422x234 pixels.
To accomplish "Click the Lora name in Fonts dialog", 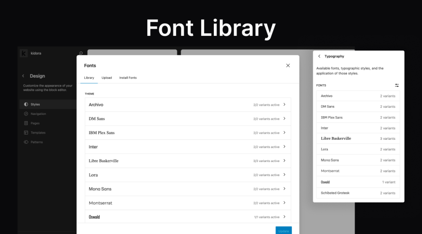I will 93,175.
